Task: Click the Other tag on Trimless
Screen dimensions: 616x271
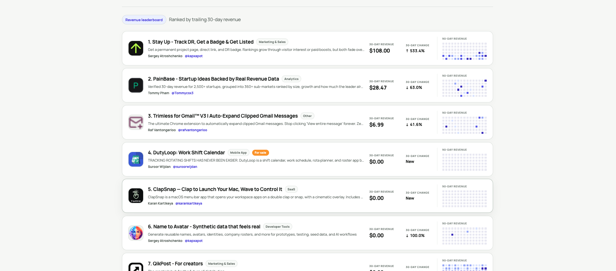Action: tap(307, 116)
